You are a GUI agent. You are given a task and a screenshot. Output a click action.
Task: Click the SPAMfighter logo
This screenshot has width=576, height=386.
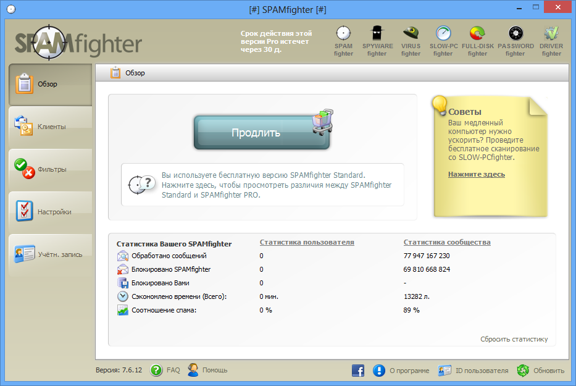click(x=78, y=43)
